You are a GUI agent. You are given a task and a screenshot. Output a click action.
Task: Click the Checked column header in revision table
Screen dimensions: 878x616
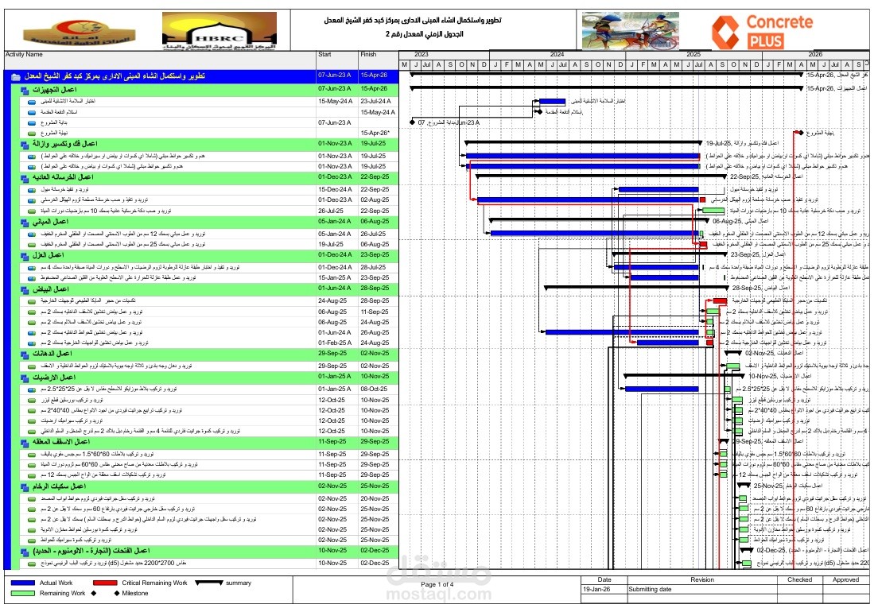pyautogui.click(x=799, y=580)
